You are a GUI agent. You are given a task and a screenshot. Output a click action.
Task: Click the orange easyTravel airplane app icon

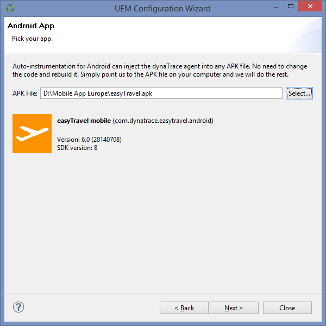32,134
